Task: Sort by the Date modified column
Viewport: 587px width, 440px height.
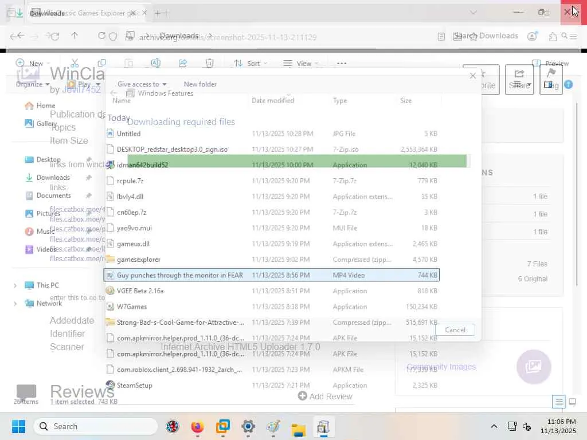Action: pos(272,100)
